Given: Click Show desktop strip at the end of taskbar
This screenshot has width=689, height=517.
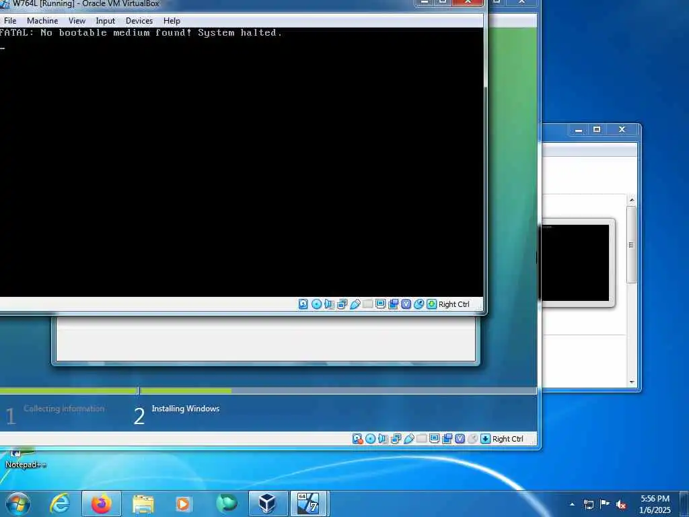Looking at the screenshot, I should 684,504.
